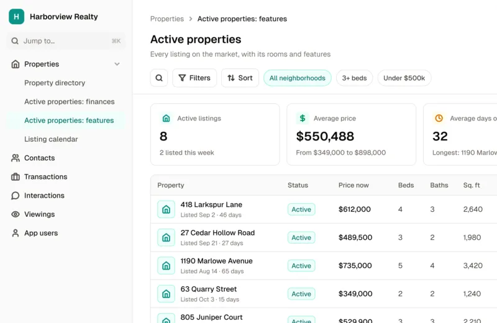Open the search button beside Filters
The image size is (497, 323).
click(159, 78)
